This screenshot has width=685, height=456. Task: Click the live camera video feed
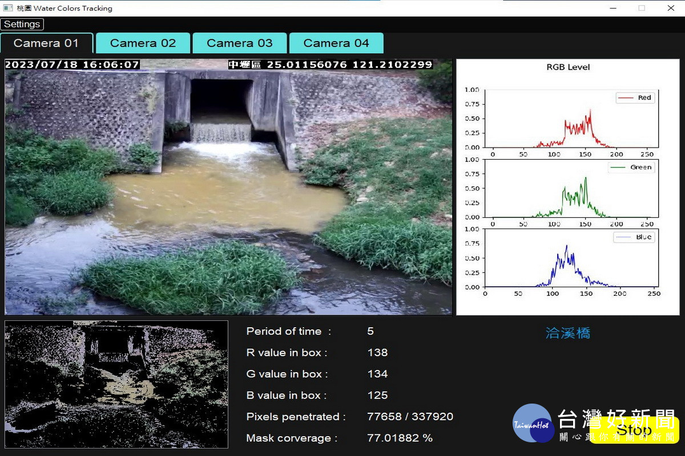tap(228, 186)
